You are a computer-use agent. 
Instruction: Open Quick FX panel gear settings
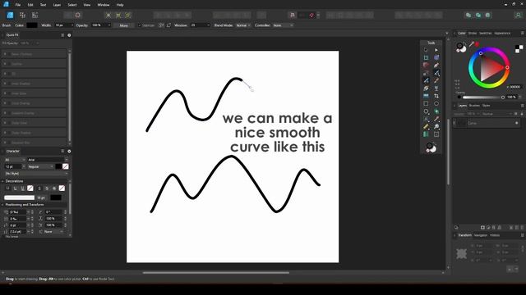69,35
